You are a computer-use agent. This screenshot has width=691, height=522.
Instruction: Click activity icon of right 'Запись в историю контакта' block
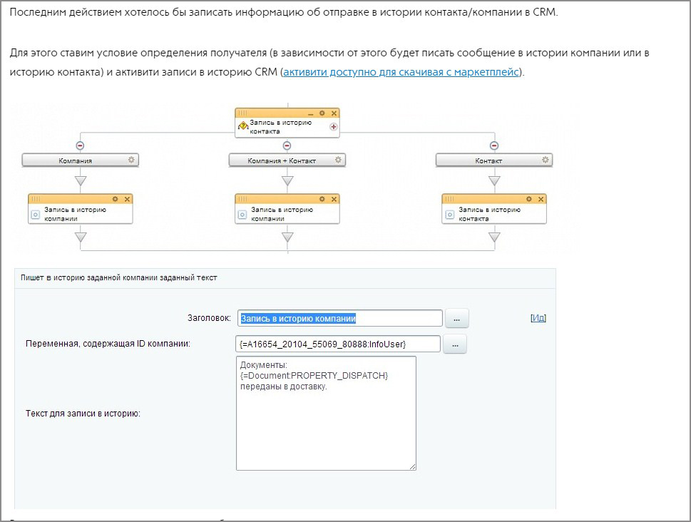click(x=449, y=215)
